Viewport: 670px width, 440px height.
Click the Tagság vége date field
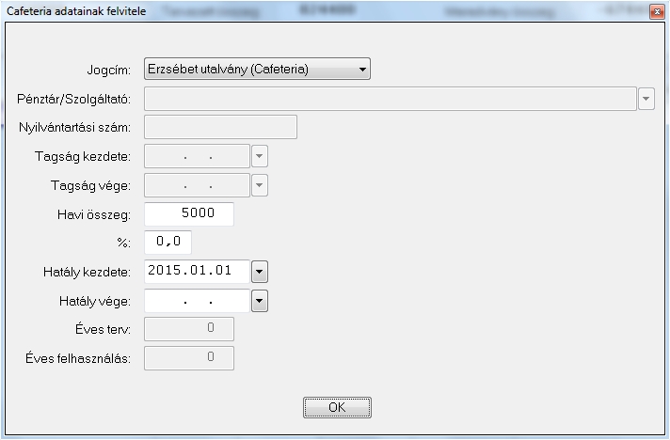coord(197,185)
